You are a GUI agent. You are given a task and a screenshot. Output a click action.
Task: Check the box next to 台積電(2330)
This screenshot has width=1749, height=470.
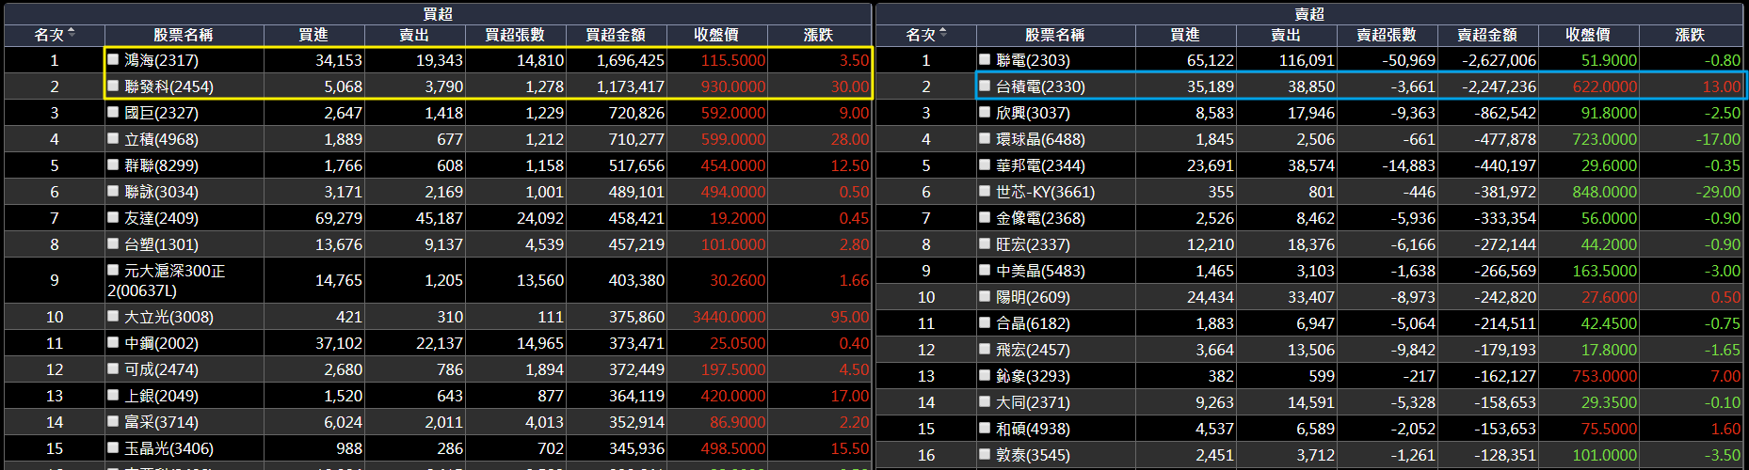[985, 86]
